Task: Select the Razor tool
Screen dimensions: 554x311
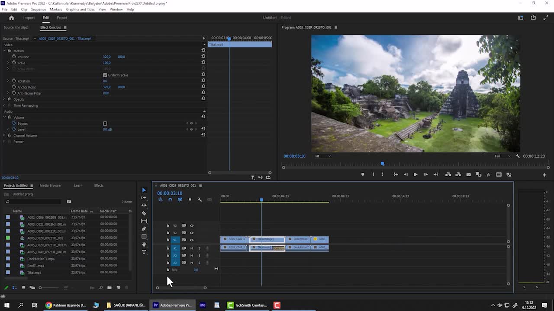Action: coord(144,213)
